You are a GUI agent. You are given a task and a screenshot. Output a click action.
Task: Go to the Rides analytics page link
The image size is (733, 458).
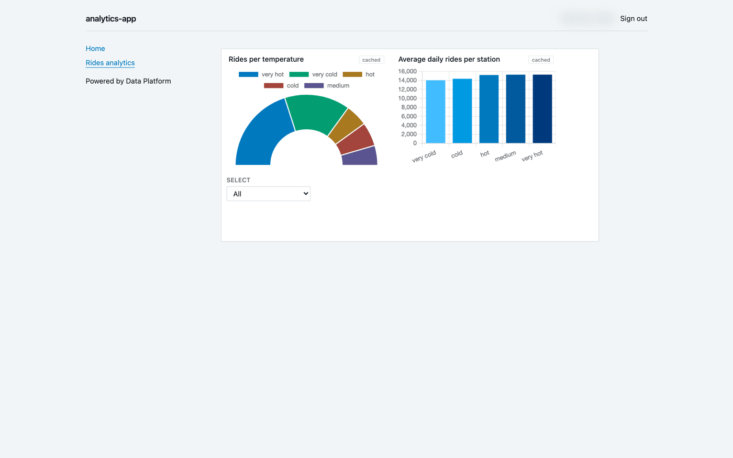pyautogui.click(x=110, y=63)
